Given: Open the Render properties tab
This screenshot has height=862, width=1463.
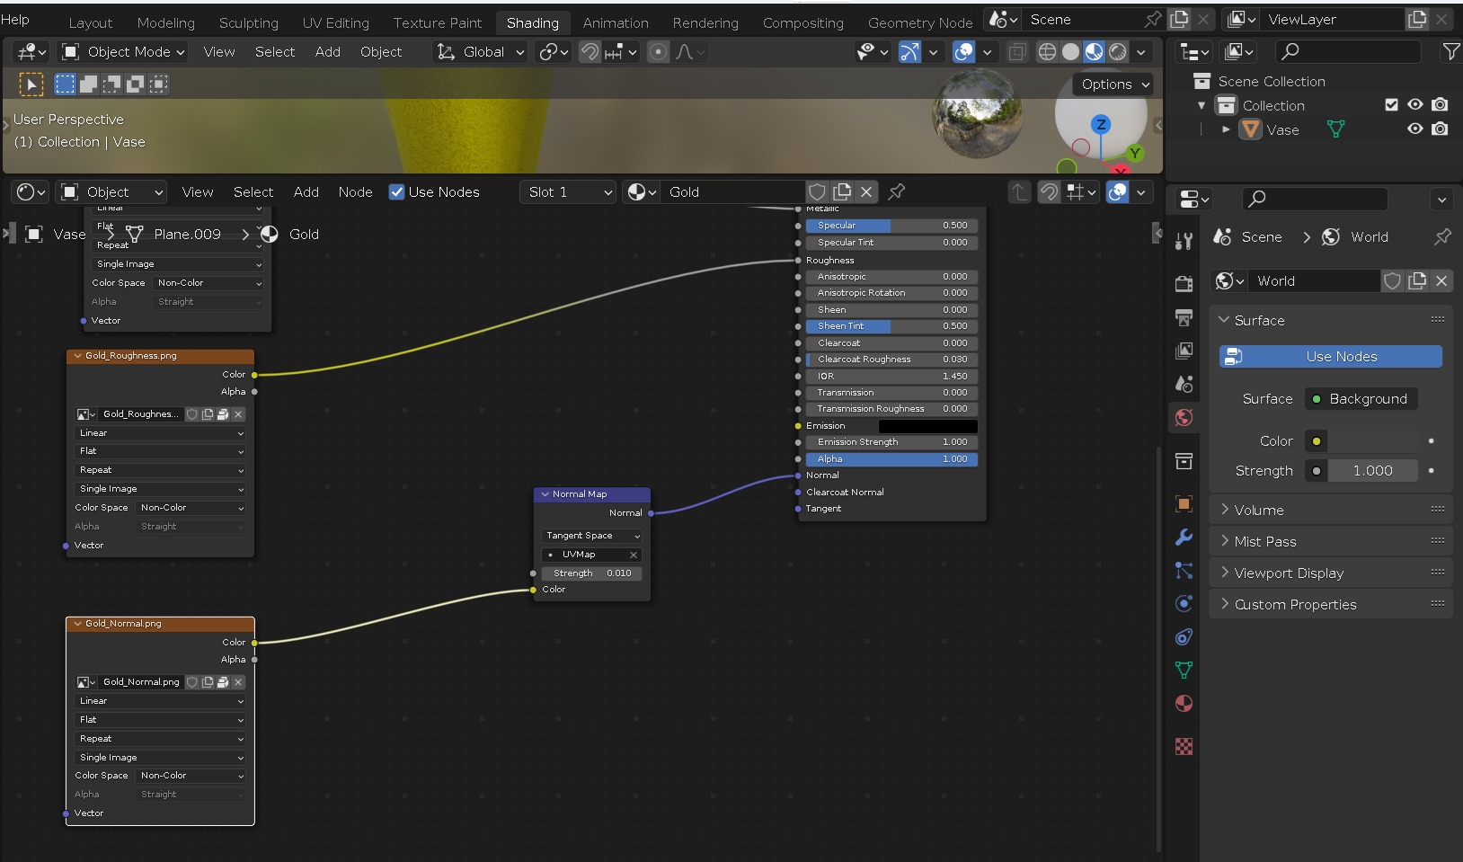Looking at the screenshot, I should point(1184,284).
